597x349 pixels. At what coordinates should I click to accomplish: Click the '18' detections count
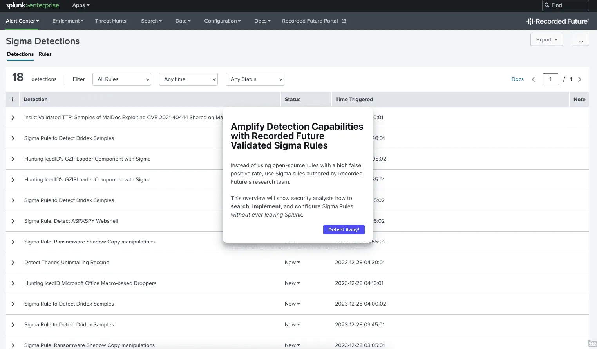coord(18,77)
